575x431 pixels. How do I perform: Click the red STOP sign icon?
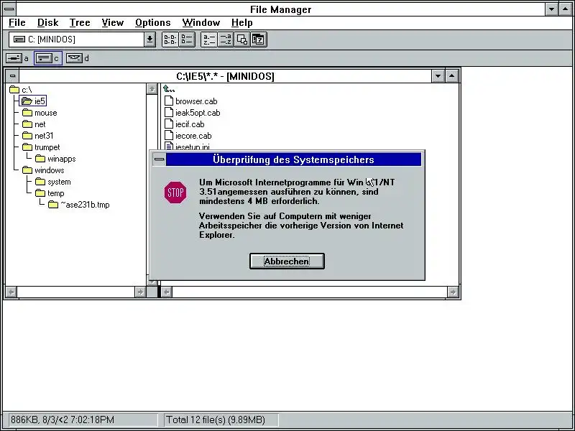pyautogui.click(x=175, y=192)
